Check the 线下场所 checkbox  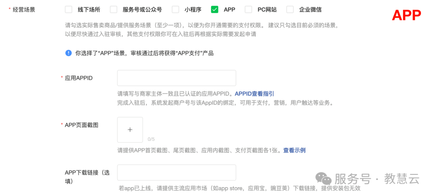[69, 10]
